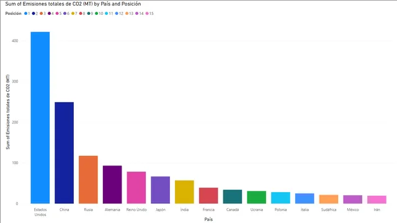The width and height of the screenshot is (397, 223).
Task: Click the chart title 'Sum of Emisiones totales de CO2'
Action: coord(73,4)
